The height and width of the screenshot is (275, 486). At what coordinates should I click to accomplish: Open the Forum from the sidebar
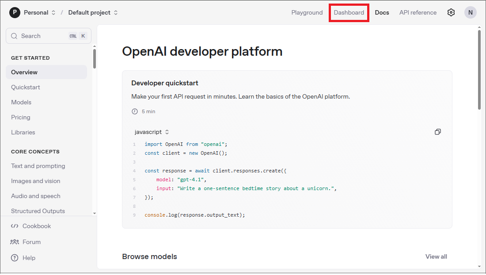tap(31, 242)
